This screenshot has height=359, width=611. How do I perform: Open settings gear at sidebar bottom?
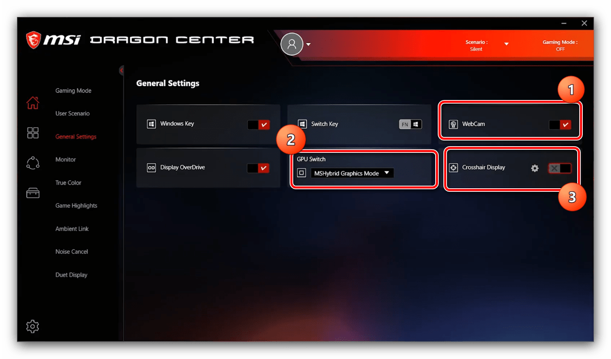coord(33,326)
